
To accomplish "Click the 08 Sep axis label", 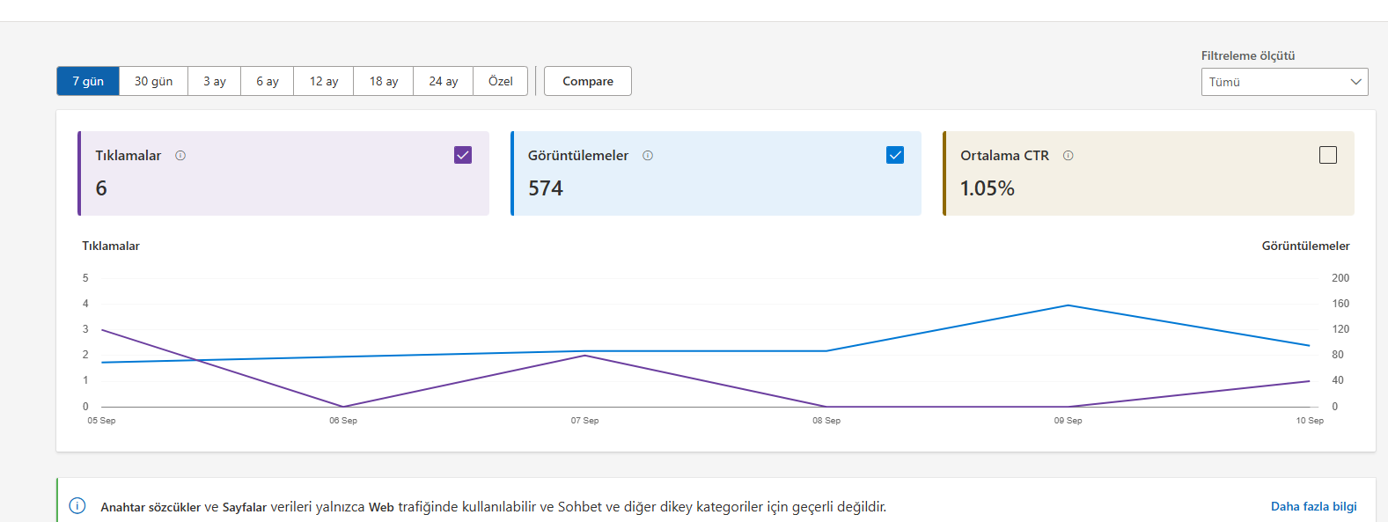I will (826, 421).
